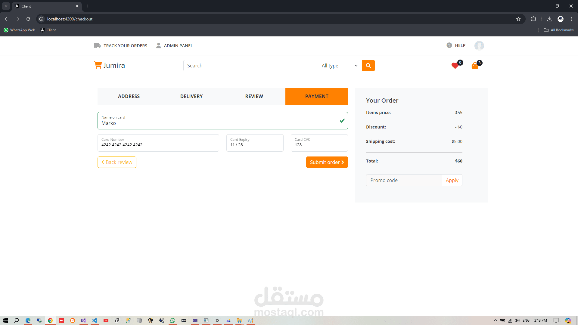Focus the Promo code input field
578x325 pixels.
pos(404,180)
